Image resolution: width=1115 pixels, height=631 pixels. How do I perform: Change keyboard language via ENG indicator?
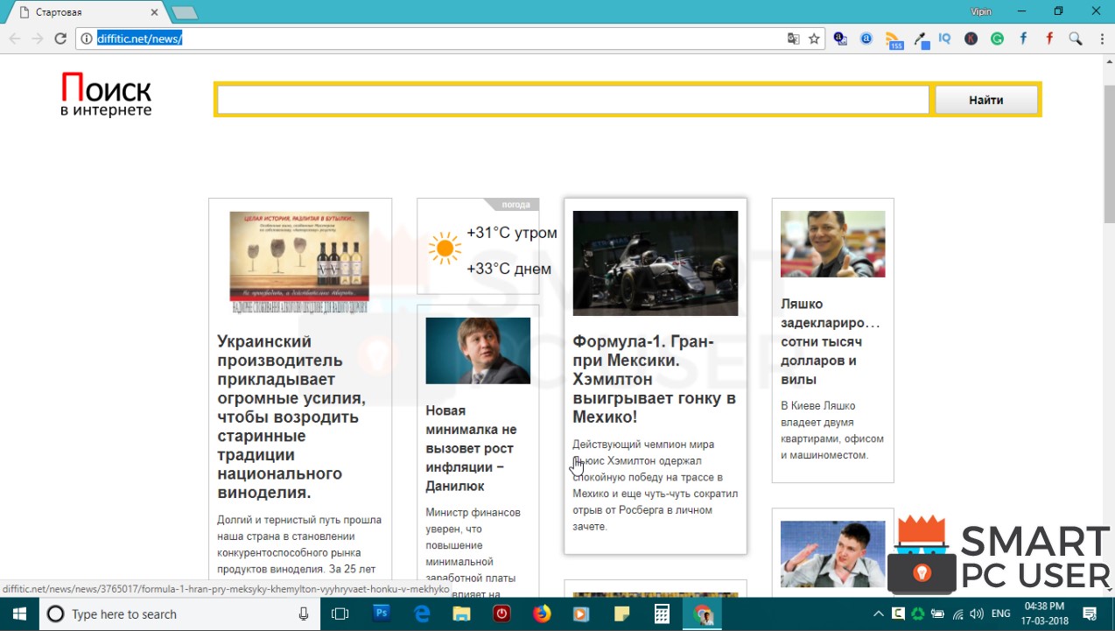pos(999,613)
